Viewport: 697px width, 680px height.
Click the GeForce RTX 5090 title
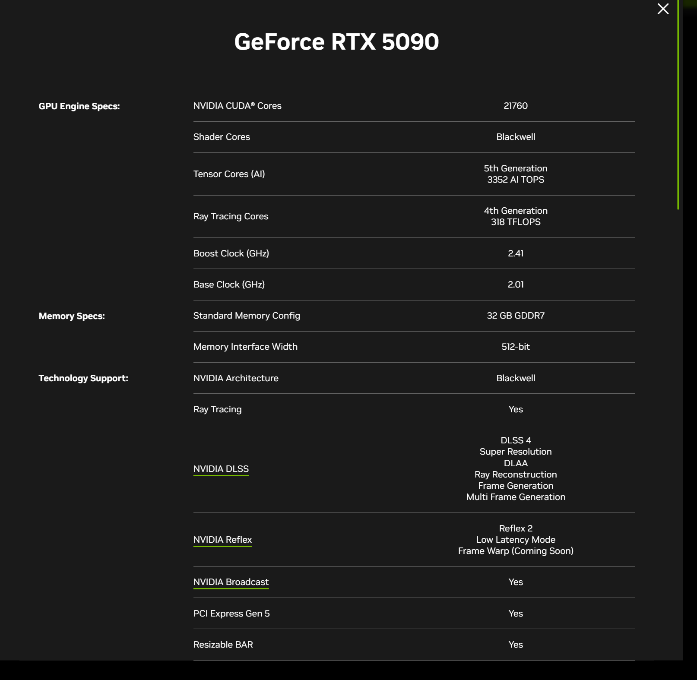click(336, 42)
